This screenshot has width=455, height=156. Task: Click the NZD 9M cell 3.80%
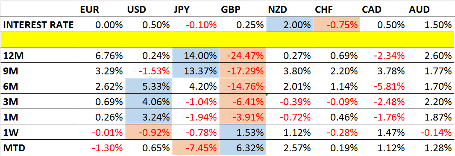coord(289,71)
